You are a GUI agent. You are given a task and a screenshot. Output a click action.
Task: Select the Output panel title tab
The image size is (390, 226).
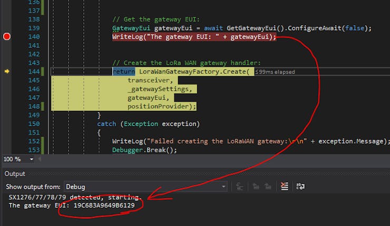tap(14, 173)
